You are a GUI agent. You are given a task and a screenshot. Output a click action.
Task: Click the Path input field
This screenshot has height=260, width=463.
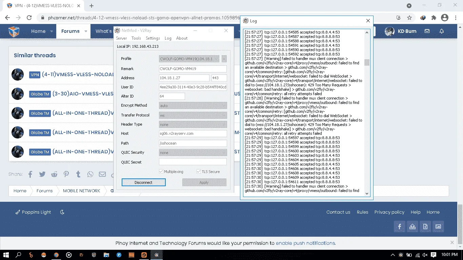(x=193, y=143)
